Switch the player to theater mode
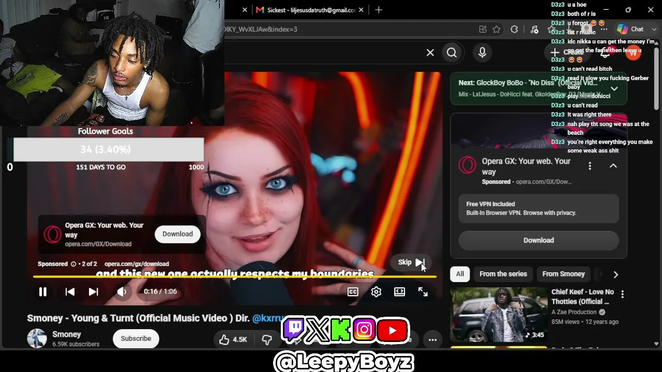662x372 pixels. coord(399,292)
